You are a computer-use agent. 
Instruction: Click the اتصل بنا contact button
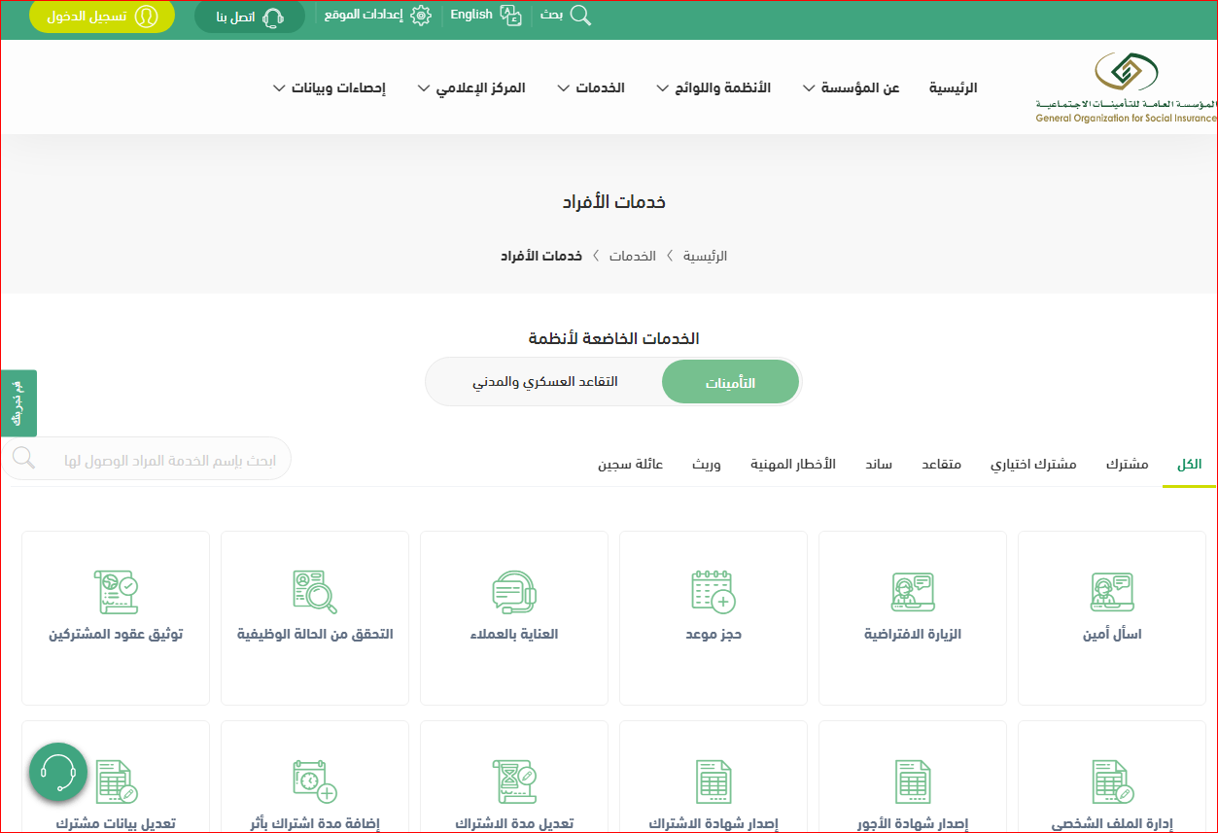(x=250, y=17)
